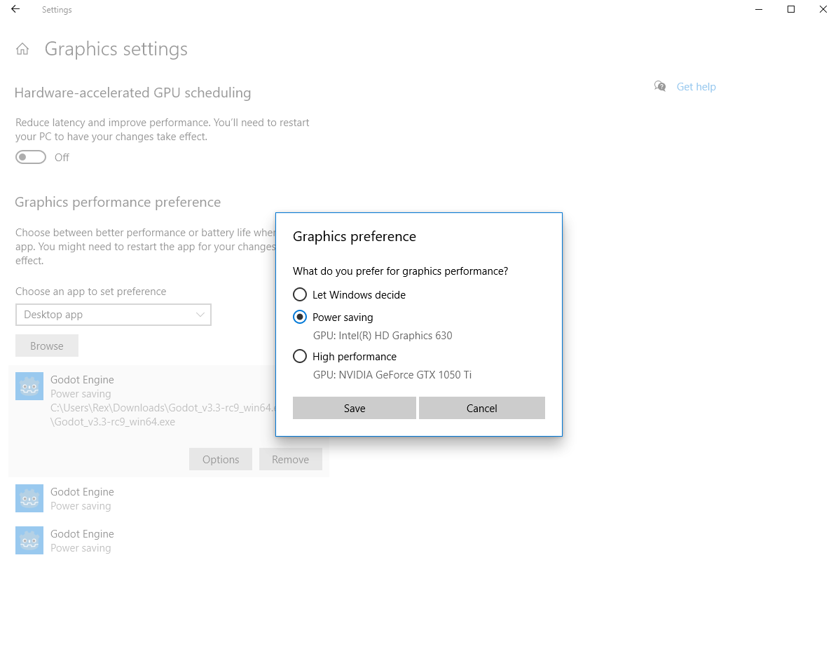Open the Get help link
838x649 pixels.
pos(696,87)
